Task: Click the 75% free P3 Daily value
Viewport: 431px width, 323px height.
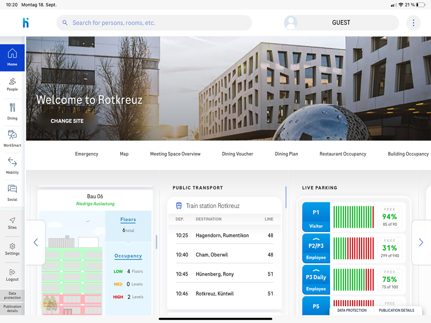Action: coord(390,280)
